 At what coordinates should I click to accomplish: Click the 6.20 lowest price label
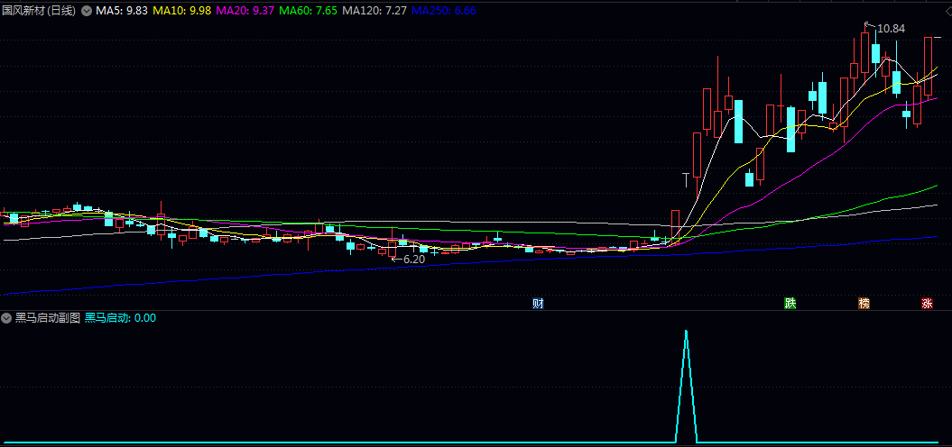[x=413, y=260]
